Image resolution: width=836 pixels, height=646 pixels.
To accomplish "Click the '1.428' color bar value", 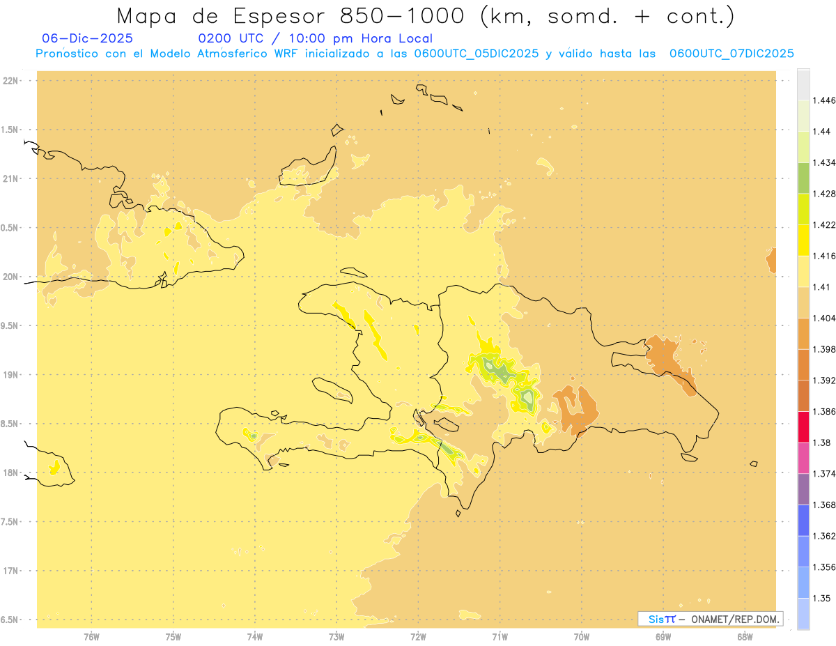I will click(826, 194).
